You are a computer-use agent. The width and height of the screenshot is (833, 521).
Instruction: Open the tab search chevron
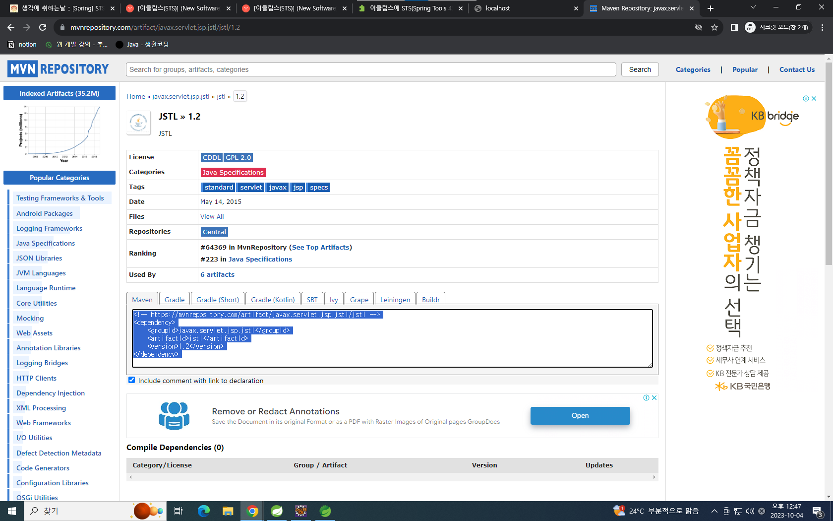753,7
